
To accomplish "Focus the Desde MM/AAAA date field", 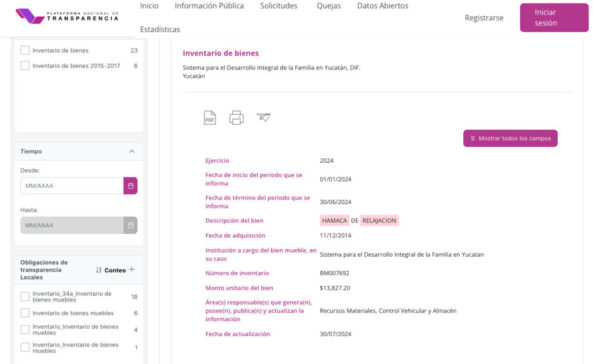I will (x=72, y=186).
